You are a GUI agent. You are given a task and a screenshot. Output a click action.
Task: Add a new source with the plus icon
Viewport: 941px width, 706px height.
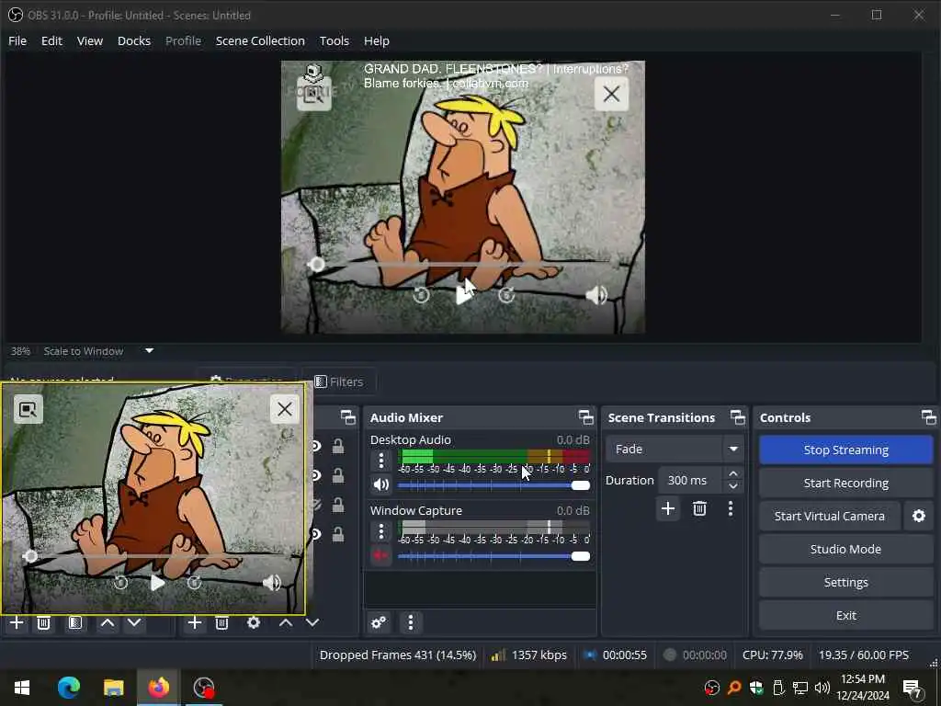click(x=195, y=622)
